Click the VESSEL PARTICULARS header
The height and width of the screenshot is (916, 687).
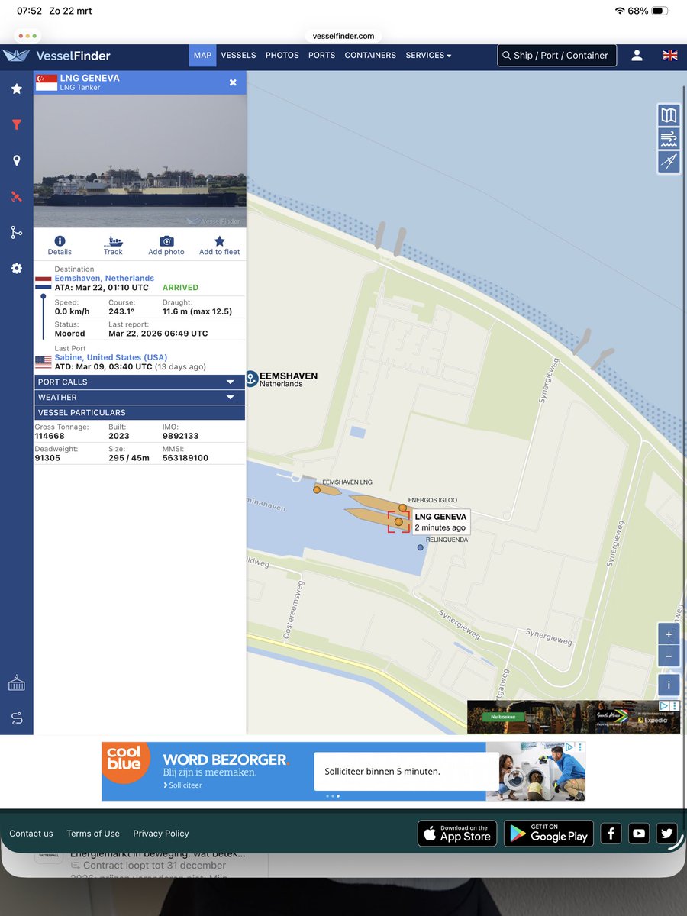[x=139, y=413]
